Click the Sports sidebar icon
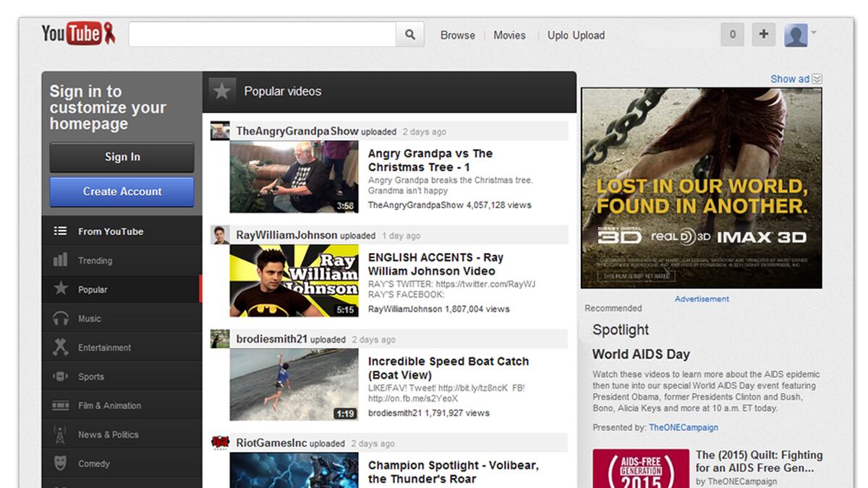 point(60,376)
